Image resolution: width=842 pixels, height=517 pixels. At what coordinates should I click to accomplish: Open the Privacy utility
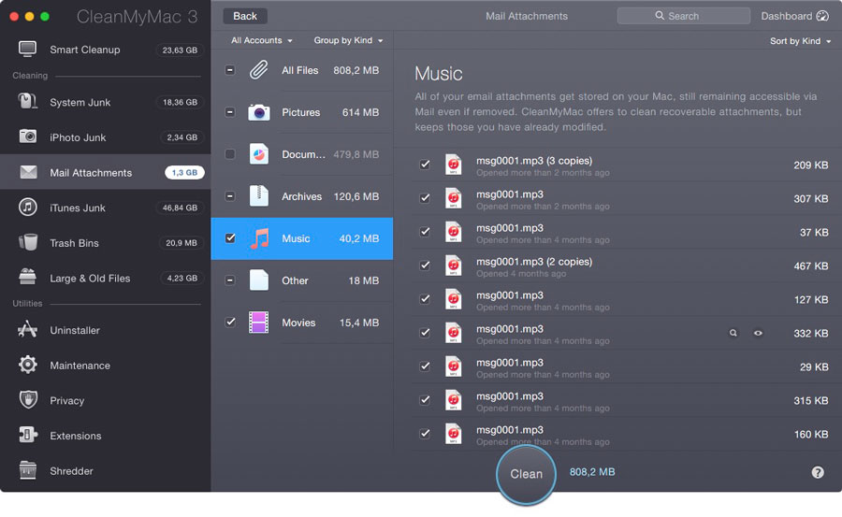[x=105, y=400]
